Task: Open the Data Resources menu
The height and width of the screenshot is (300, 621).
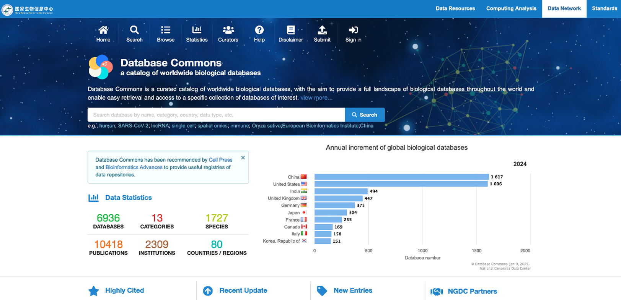Action: [455, 8]
